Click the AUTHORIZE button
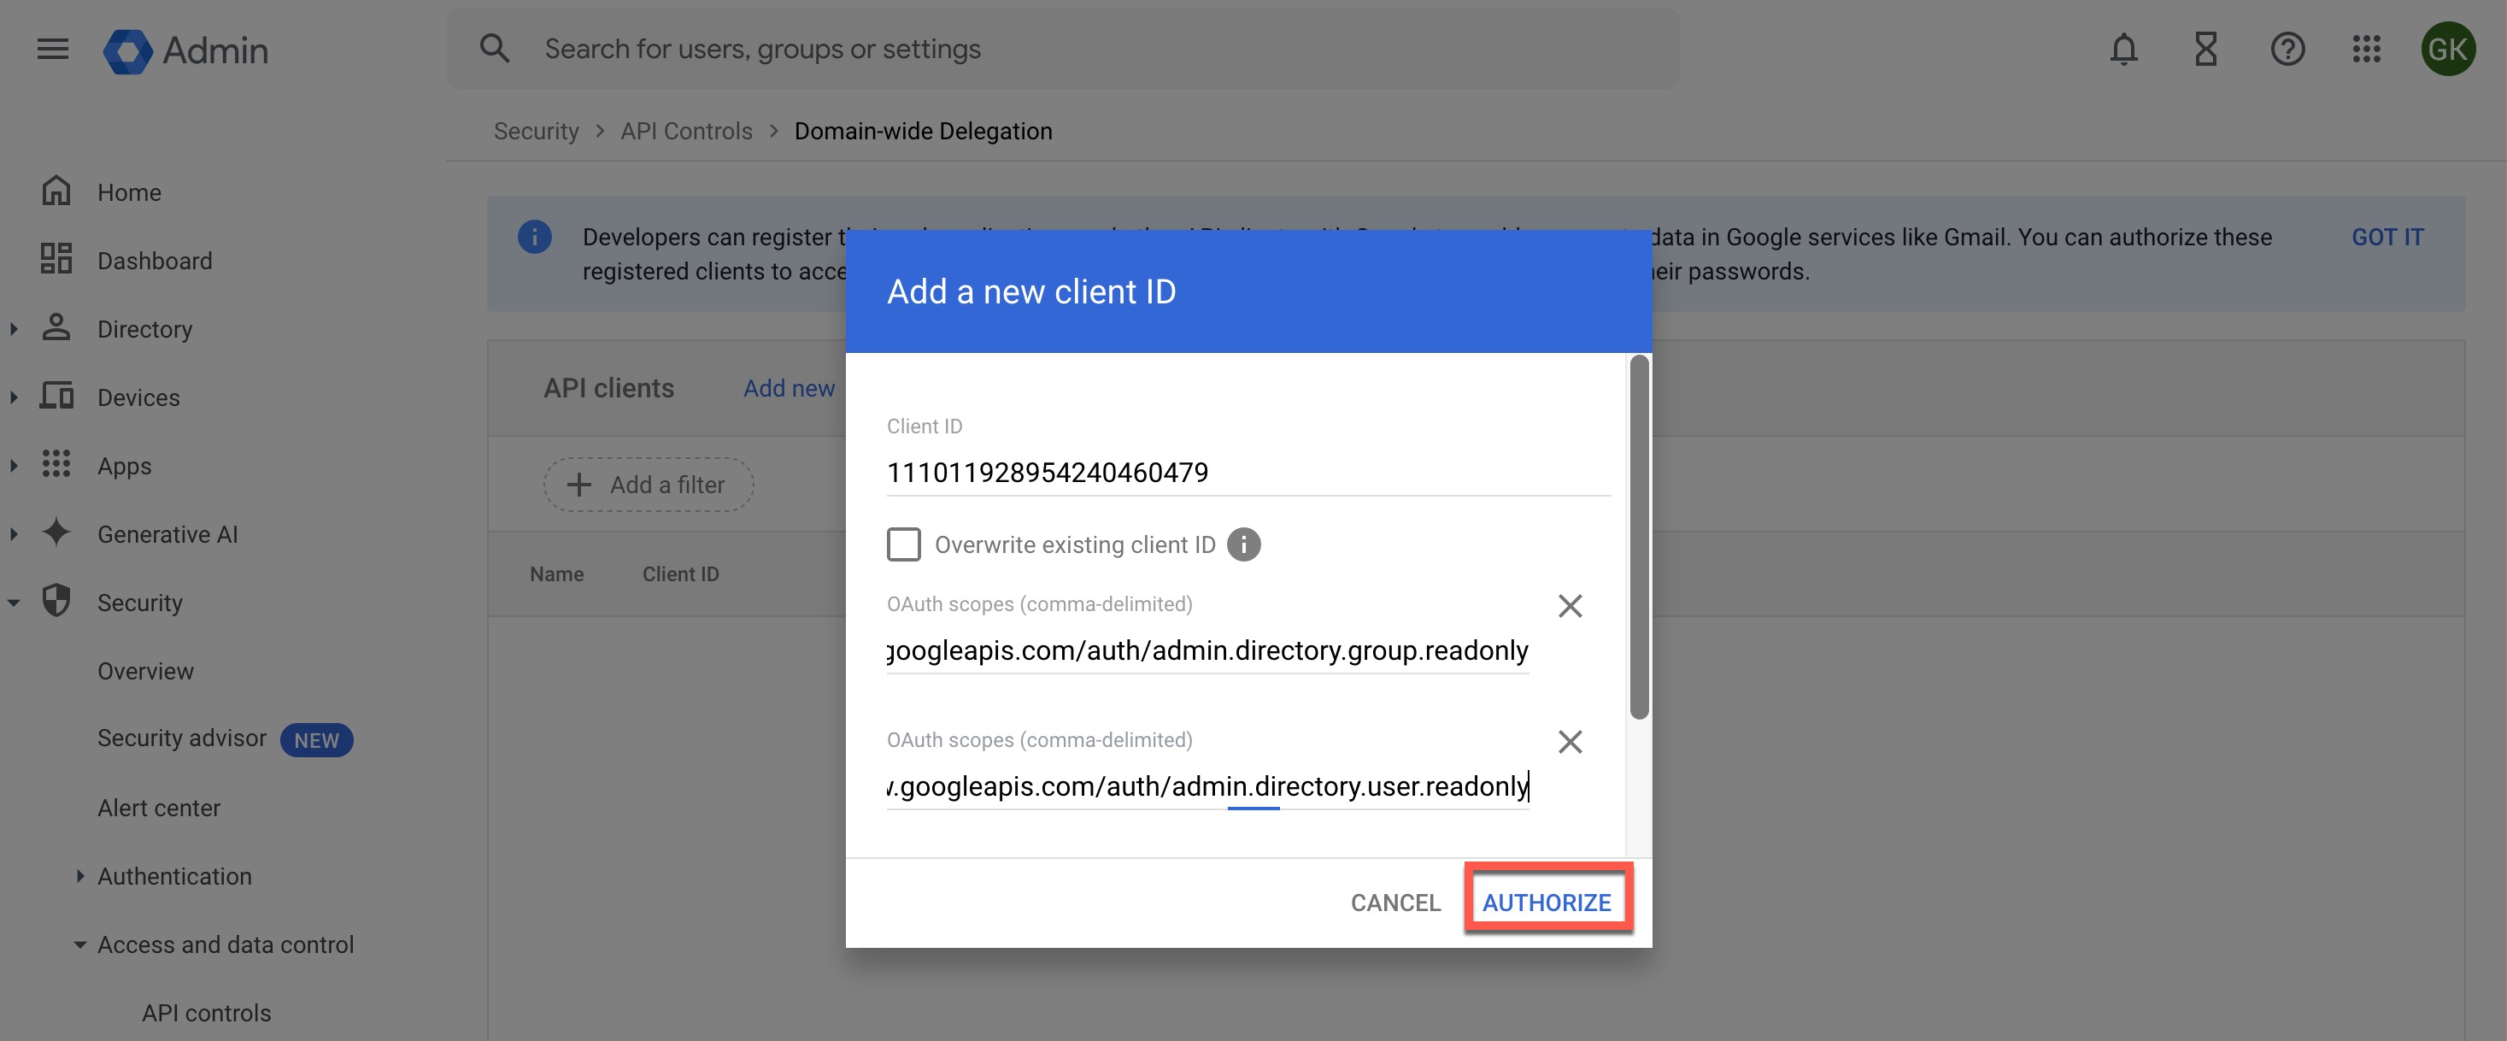This screenshot has height=1041, width=2507. point(1546,902)
